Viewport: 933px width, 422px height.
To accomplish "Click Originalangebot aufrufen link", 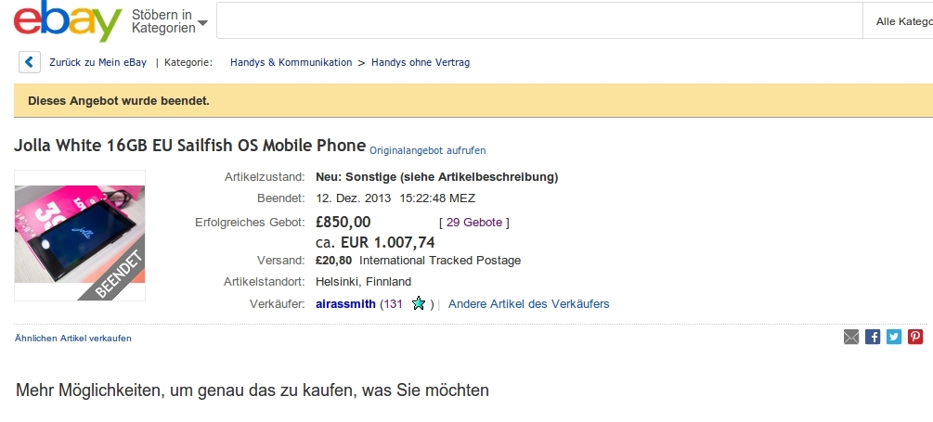I will click(427, 150).
